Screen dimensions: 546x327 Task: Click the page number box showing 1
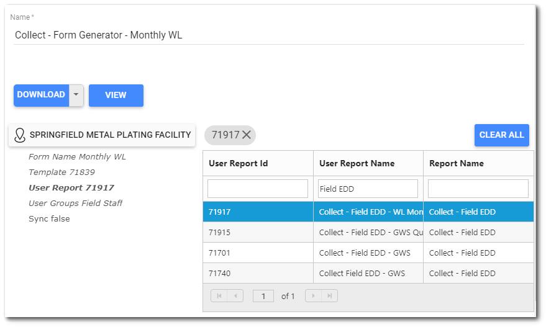[x=263, y=296]
